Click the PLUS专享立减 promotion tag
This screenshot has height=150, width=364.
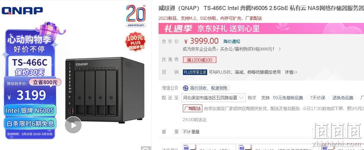195,72
